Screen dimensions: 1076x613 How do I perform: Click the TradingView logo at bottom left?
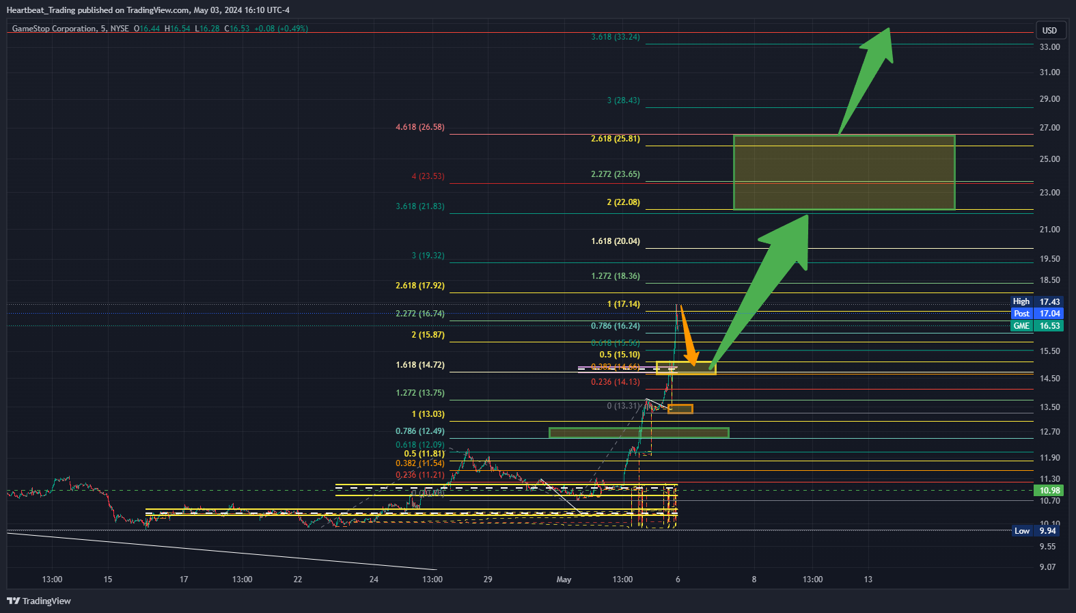(x=39, y=601)
